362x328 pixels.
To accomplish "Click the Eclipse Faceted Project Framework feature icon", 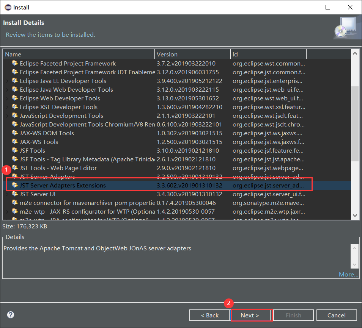I will tap(15, 63).
